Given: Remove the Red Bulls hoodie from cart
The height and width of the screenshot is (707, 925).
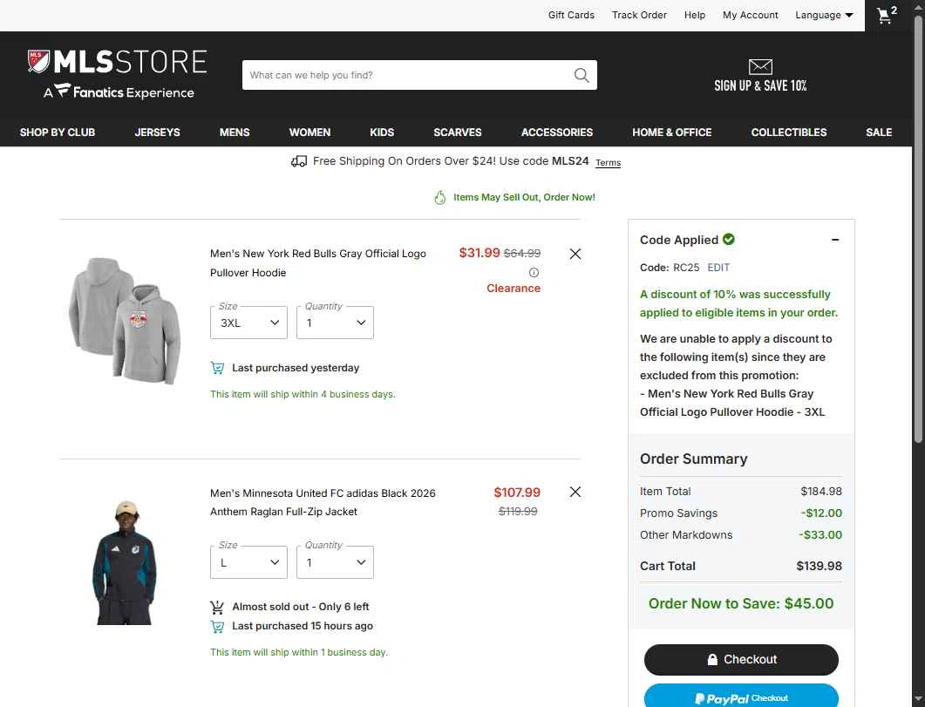Looking at the screenshot, I should 575,254.
